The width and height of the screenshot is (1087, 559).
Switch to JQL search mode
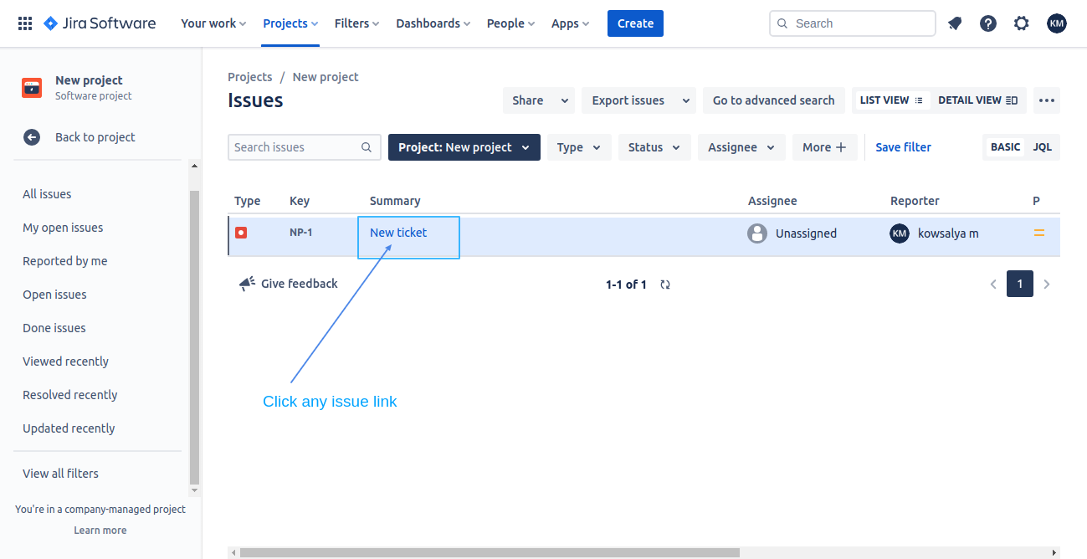1042,147
